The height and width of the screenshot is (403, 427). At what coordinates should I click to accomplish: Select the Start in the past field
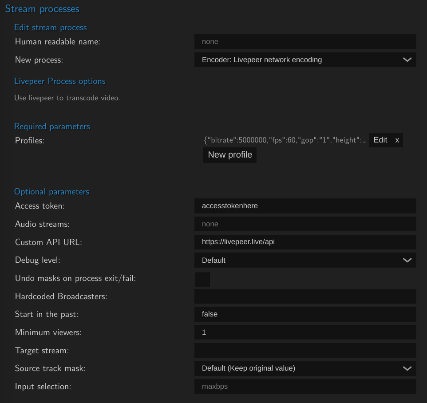click(x=305, y=314)
